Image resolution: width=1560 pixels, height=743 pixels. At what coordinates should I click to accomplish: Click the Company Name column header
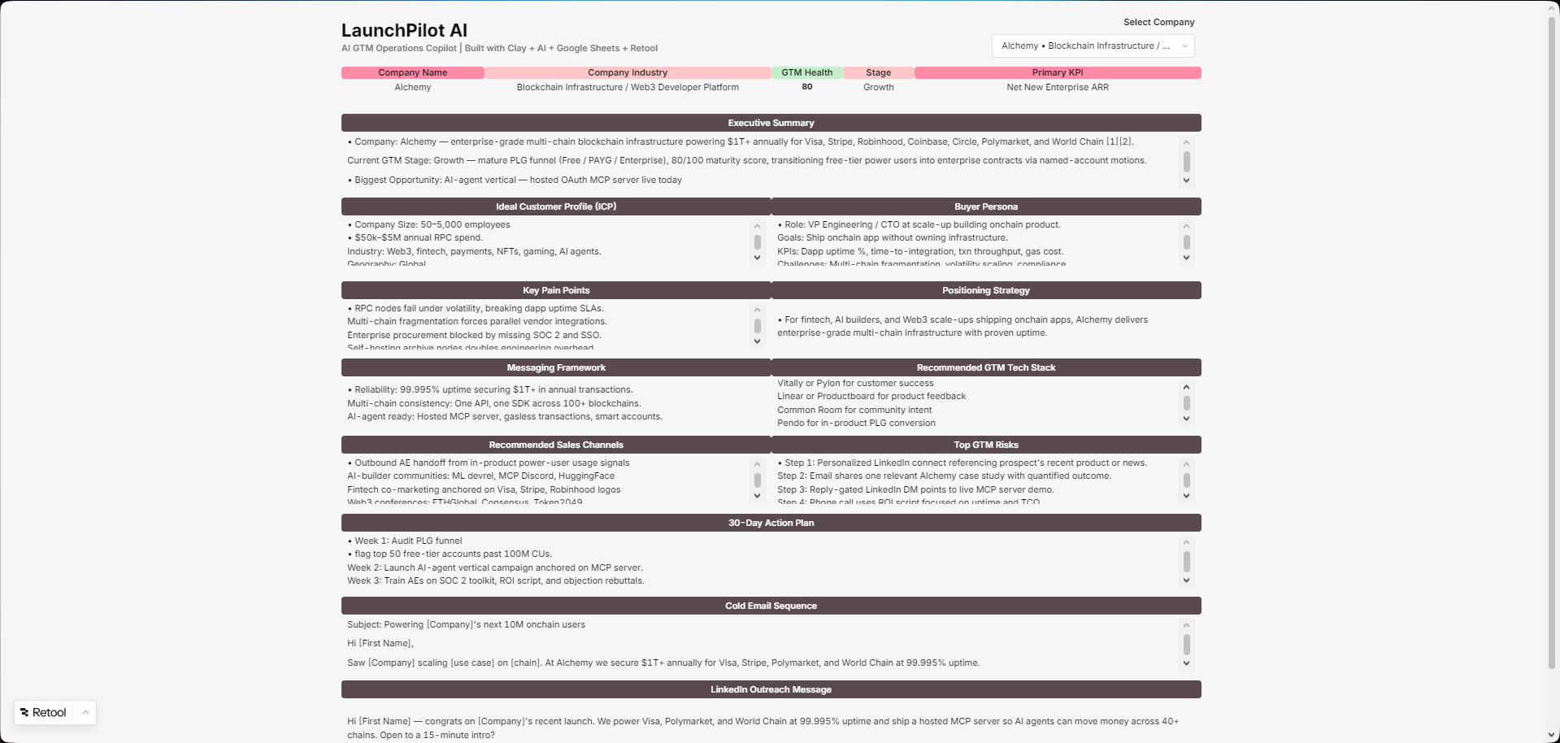click(413, 72)
